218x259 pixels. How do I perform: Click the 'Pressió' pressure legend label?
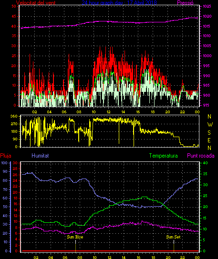(185, 2)
